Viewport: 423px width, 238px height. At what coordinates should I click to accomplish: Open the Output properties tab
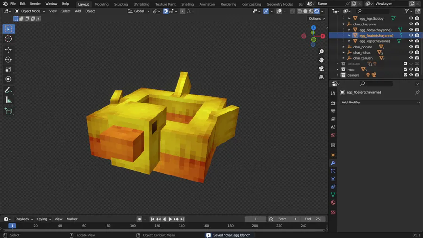click(333, 111)
